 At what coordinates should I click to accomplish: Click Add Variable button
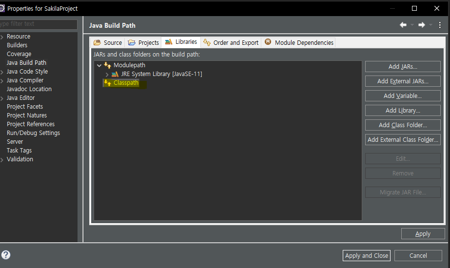[x=403, y=96]
